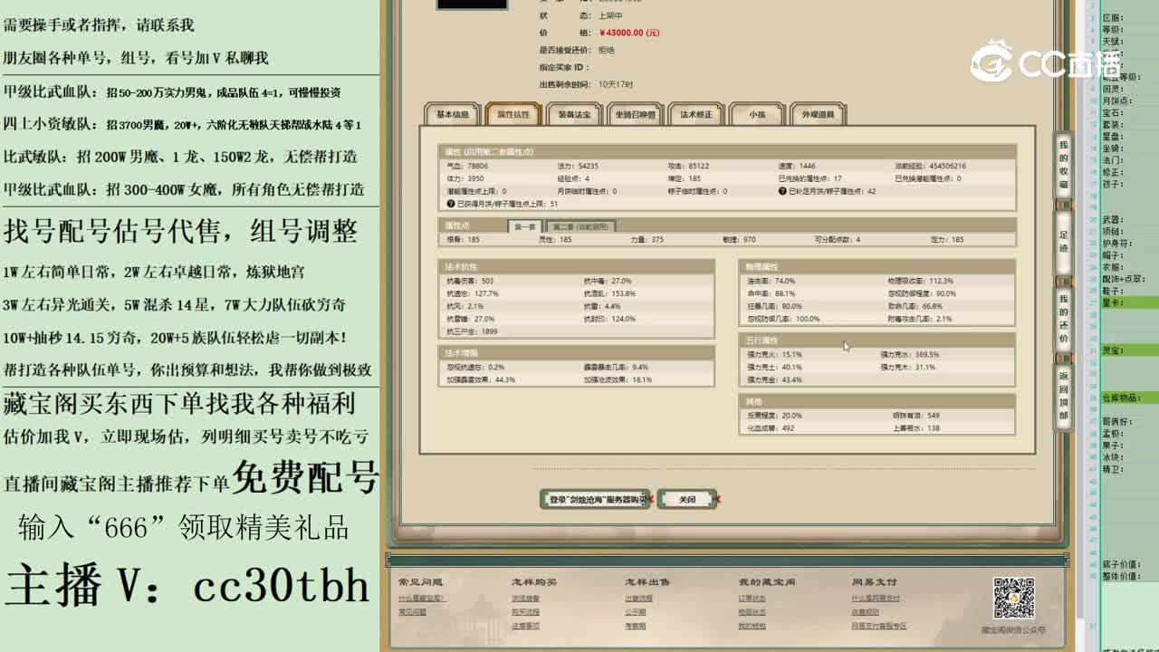Screen dimensions: 1159x652
Task: Open 我的收藏 in the side panel
Action: (1064, 165)
